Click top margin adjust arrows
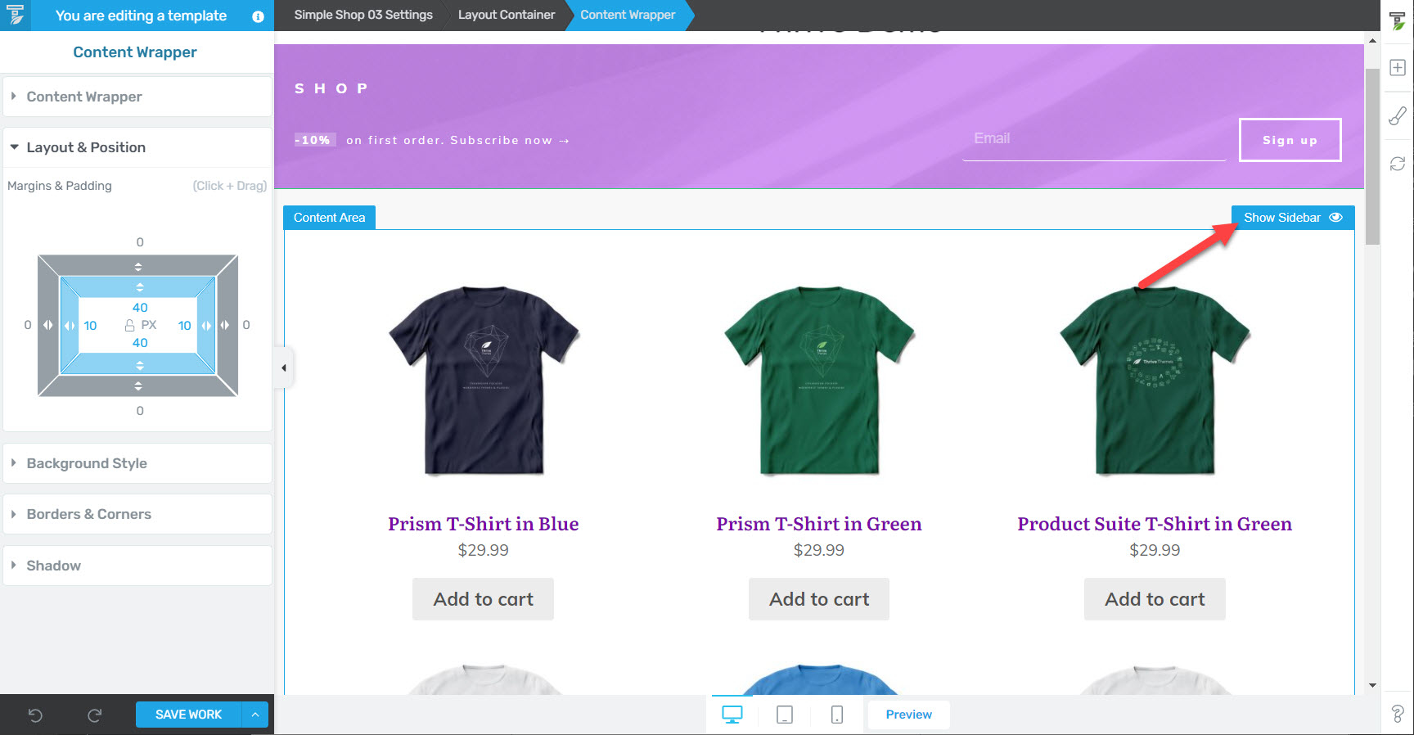This screenshot has height=735, width=1414. point(138,266)
